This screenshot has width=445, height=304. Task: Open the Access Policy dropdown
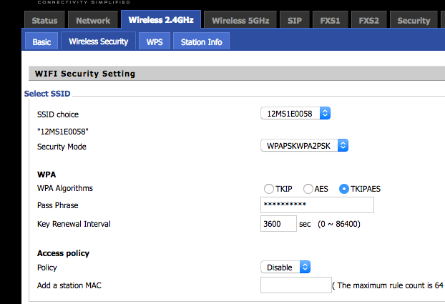[x=285, y=267]
